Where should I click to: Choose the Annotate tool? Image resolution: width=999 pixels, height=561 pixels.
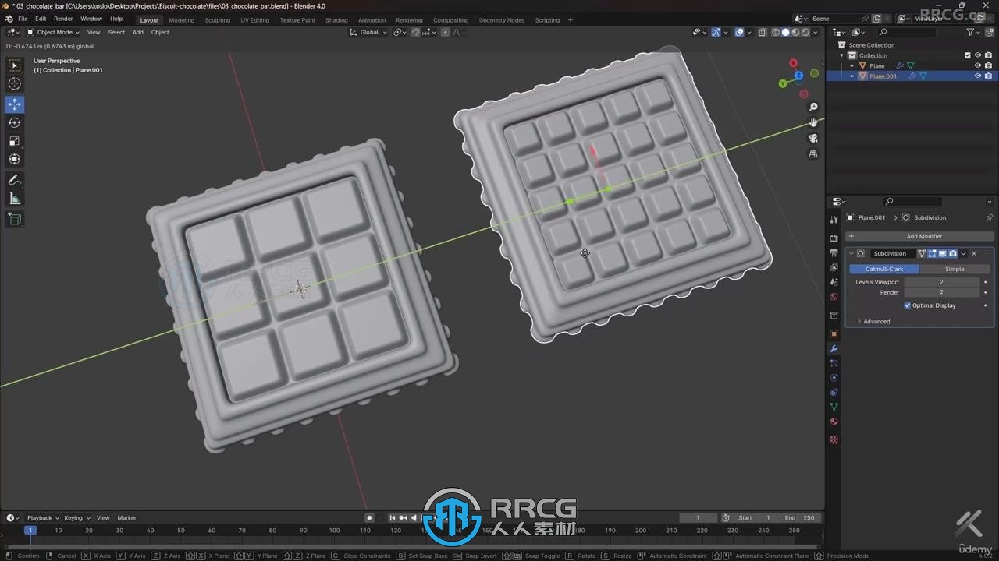click(x=15, y=180)
